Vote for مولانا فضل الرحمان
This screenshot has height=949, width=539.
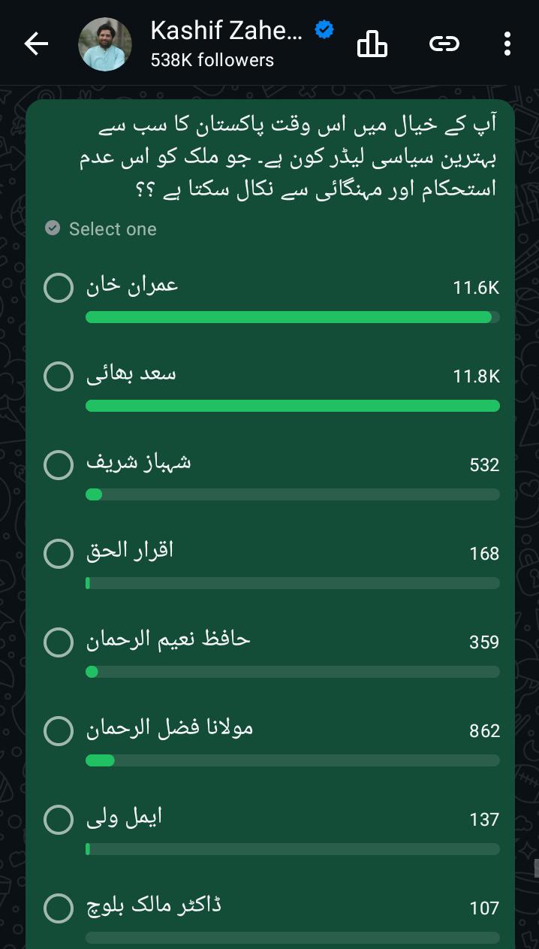(x=59, y=731)
